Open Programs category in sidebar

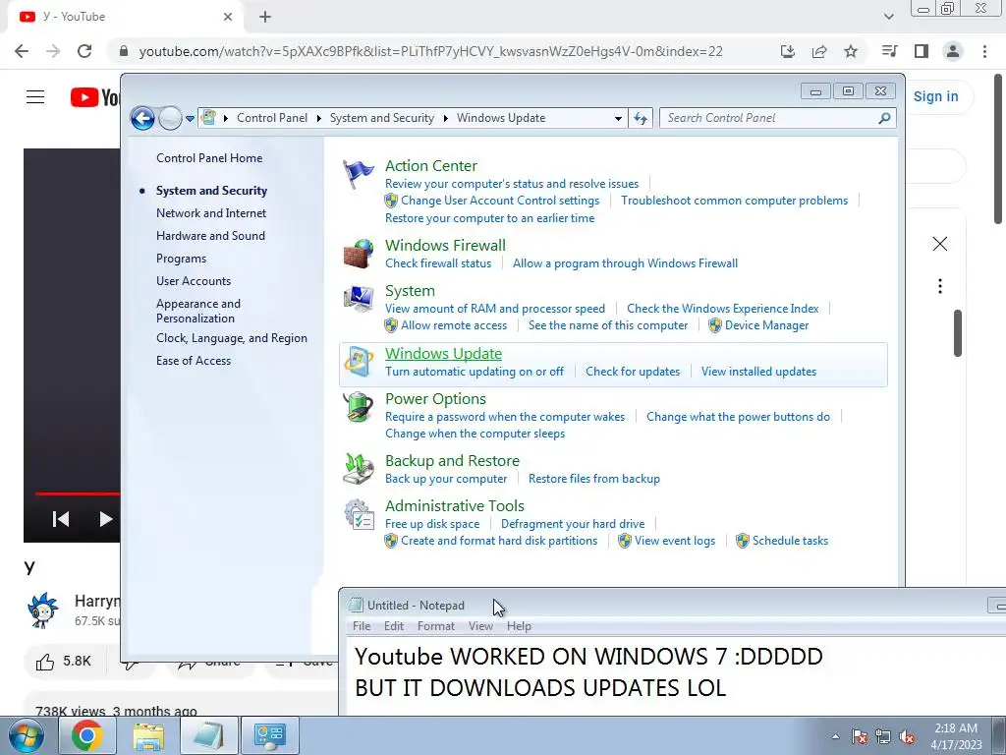point(182,259)
